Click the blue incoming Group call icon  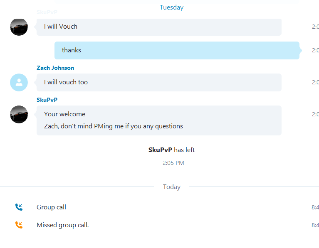click(19, 207)
